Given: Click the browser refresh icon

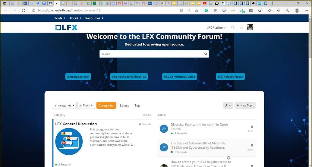Looking at the screenshot, I should (24, 10).
